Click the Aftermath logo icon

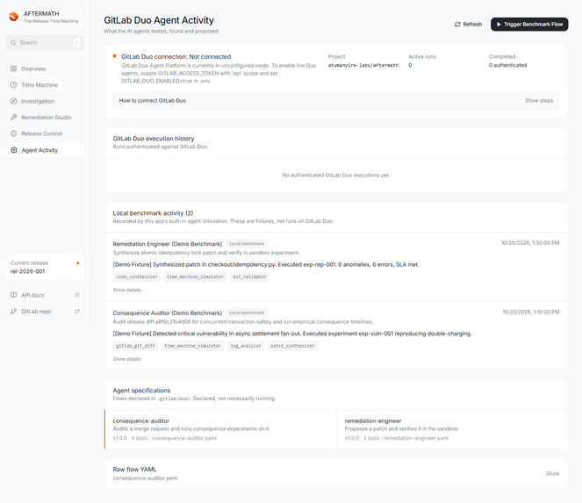pos(14,17)
